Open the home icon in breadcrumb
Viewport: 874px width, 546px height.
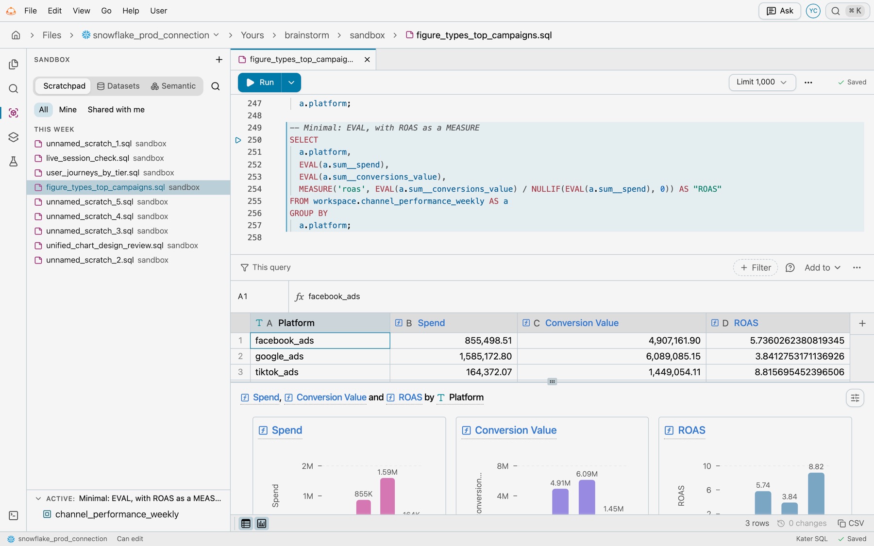click(16, 35)
